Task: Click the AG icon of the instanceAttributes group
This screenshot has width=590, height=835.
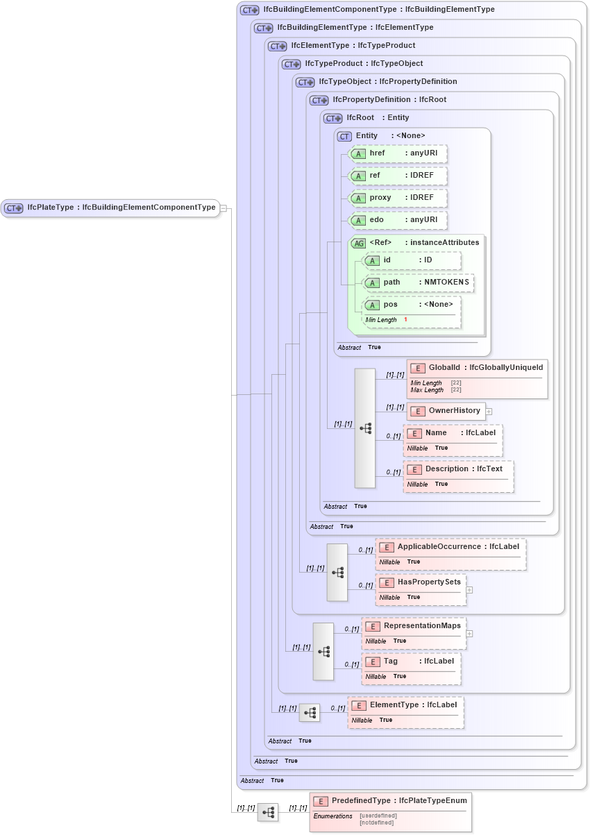Action: coord(360,243)
